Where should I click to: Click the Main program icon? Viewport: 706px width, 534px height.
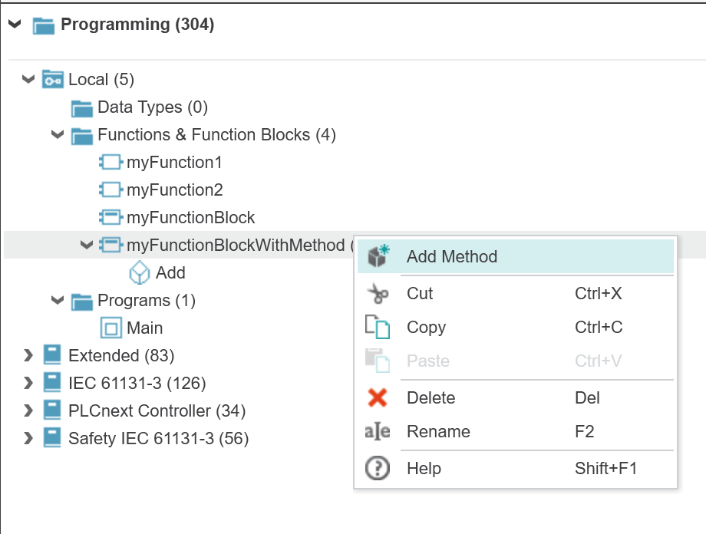(111, 328)
